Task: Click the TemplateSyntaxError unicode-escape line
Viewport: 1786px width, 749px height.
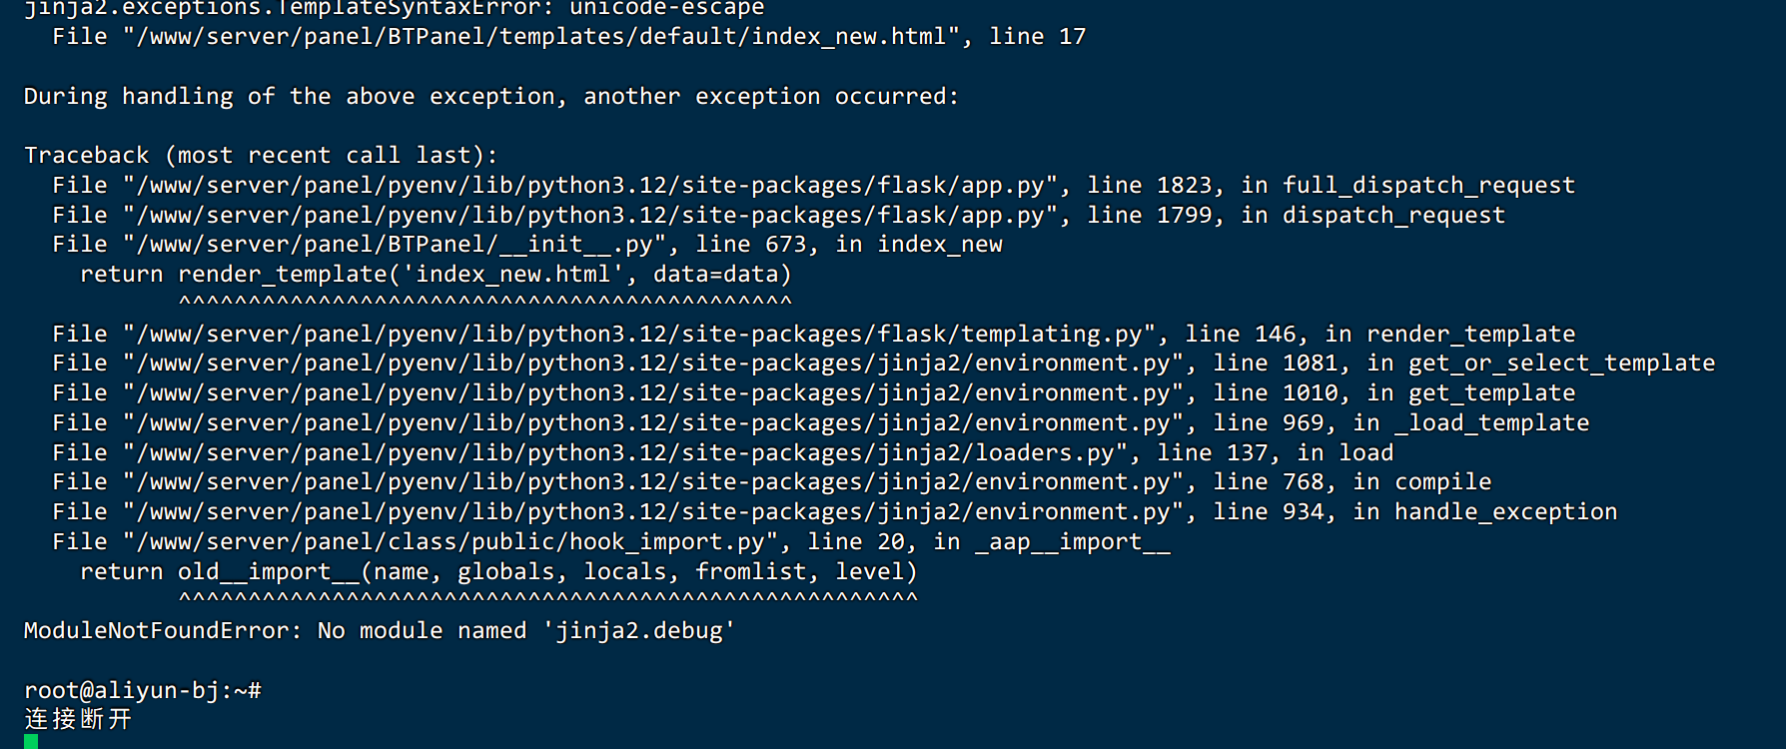Action: coord(395,9)
